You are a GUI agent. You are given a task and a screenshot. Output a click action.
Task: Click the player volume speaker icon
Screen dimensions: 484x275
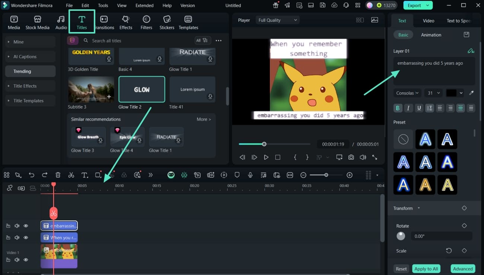[363, 157]
